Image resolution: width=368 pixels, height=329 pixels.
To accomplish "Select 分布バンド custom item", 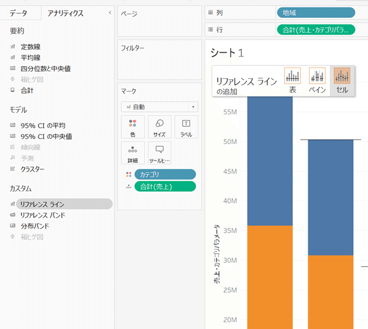I will 35,226.
